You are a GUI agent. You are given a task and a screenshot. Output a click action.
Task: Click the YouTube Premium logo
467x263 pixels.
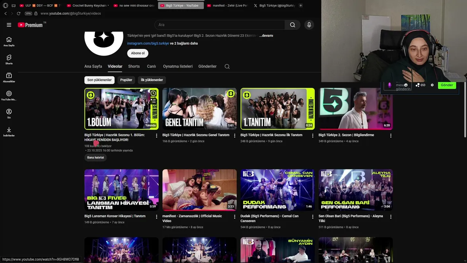30,25
